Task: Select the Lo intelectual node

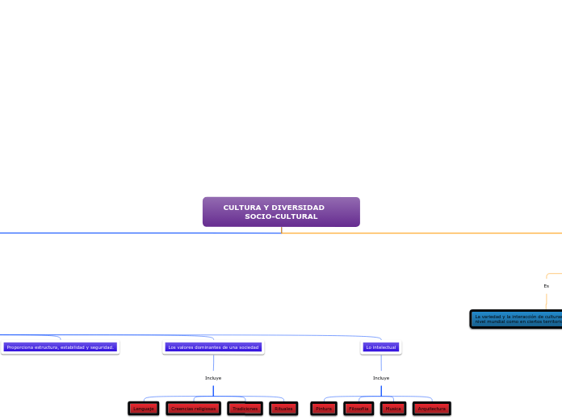Action: click(x=381, y=347)
